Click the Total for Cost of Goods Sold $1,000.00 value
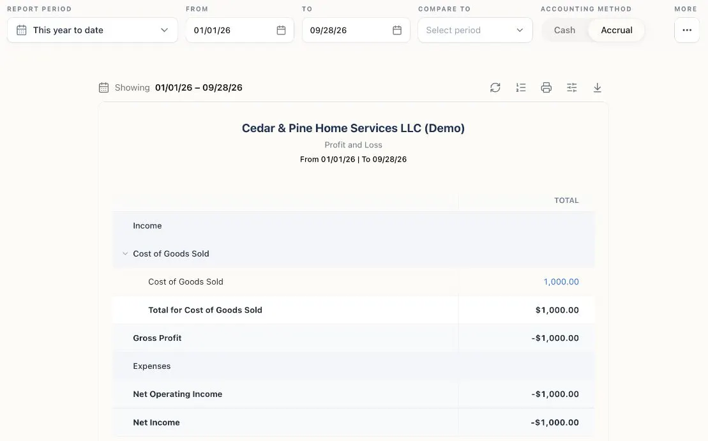Screen dimensions: 708x441 pyautogui.click(x=557, y=310)
